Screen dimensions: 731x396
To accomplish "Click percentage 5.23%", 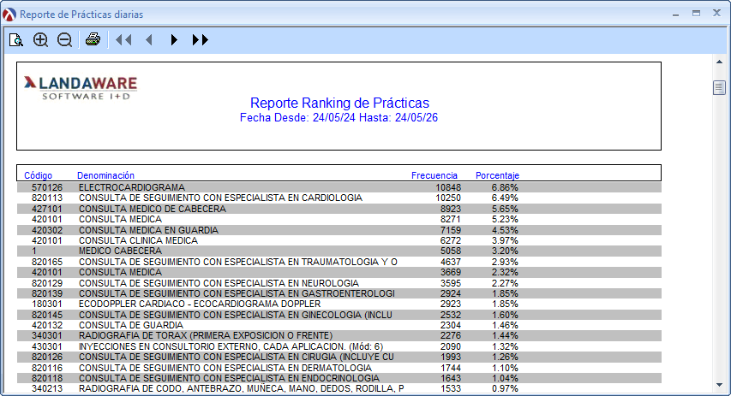I will [505, 219].
